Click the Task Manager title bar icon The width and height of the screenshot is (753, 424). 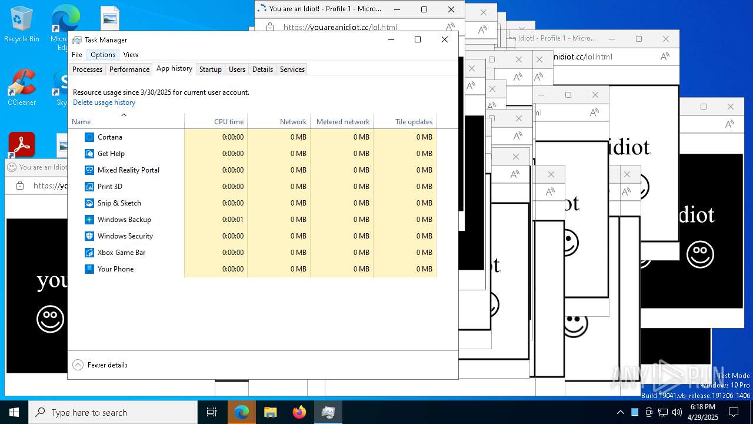77,40
